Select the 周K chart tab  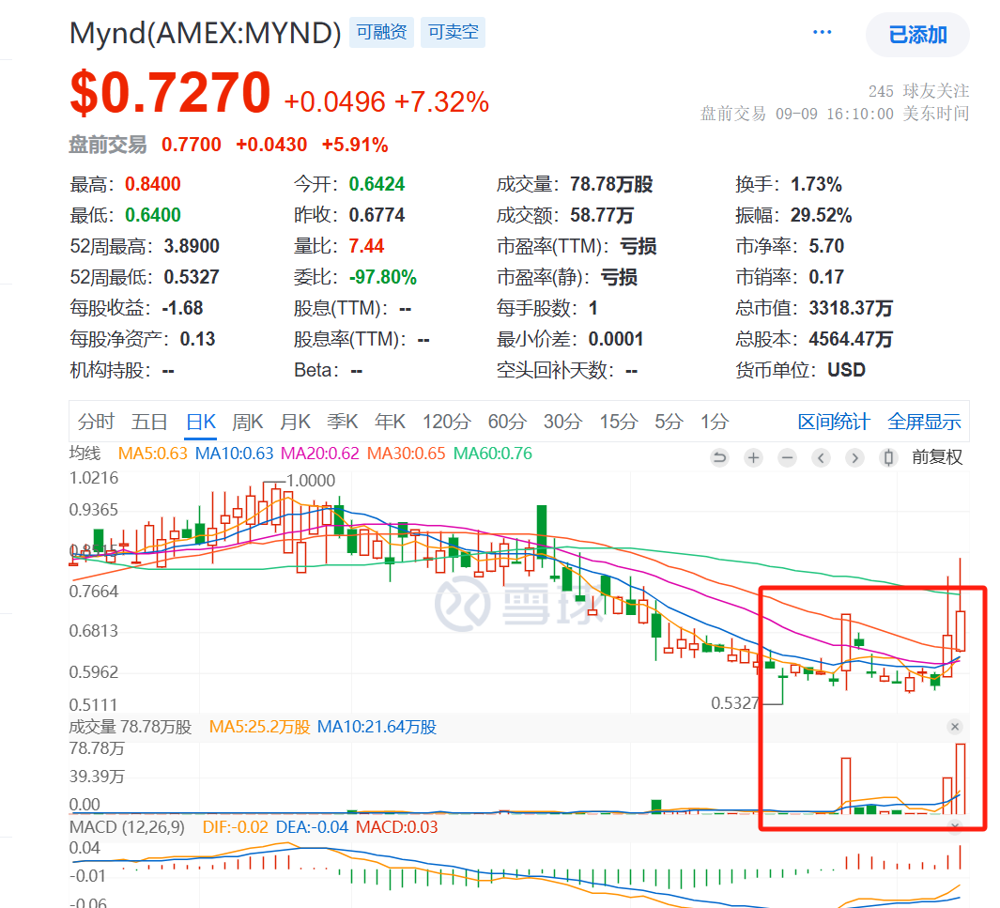[x=248, y=422]
